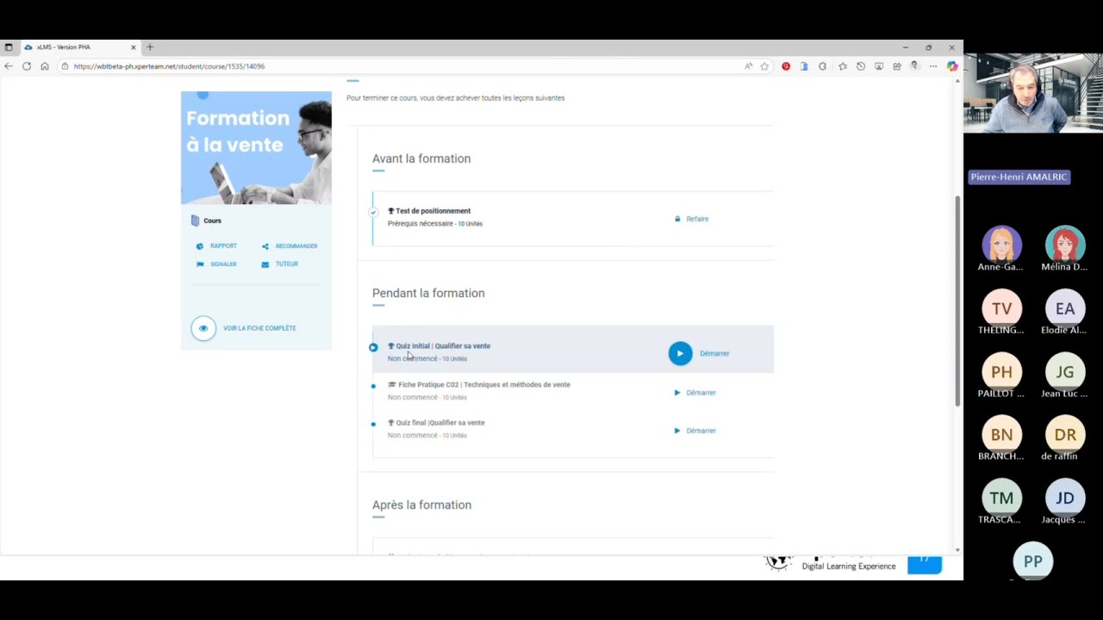Click the trophy icon of Quiz initial
This screenshot has width=1103, height=620.
391,346
